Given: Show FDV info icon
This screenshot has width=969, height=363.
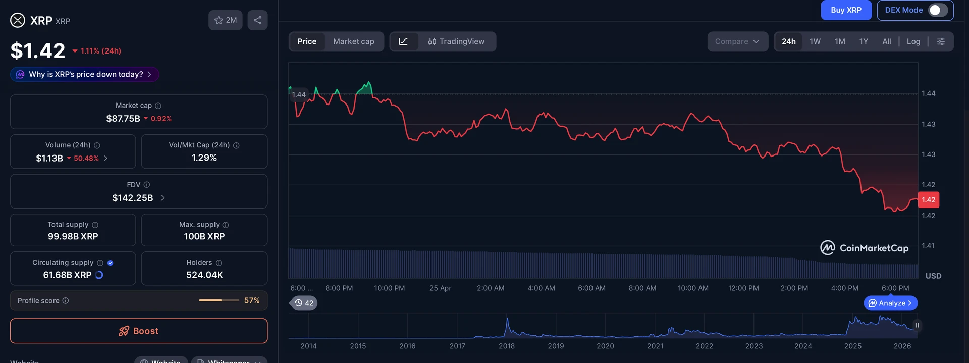Looking at the screenshot, I should (147, 185).
